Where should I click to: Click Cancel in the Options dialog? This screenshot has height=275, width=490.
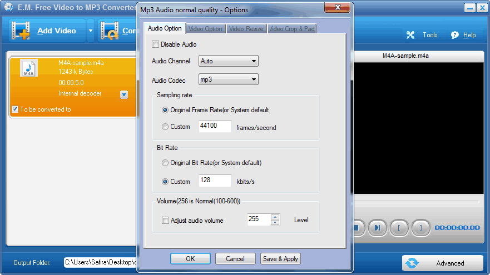click(235, 259)
